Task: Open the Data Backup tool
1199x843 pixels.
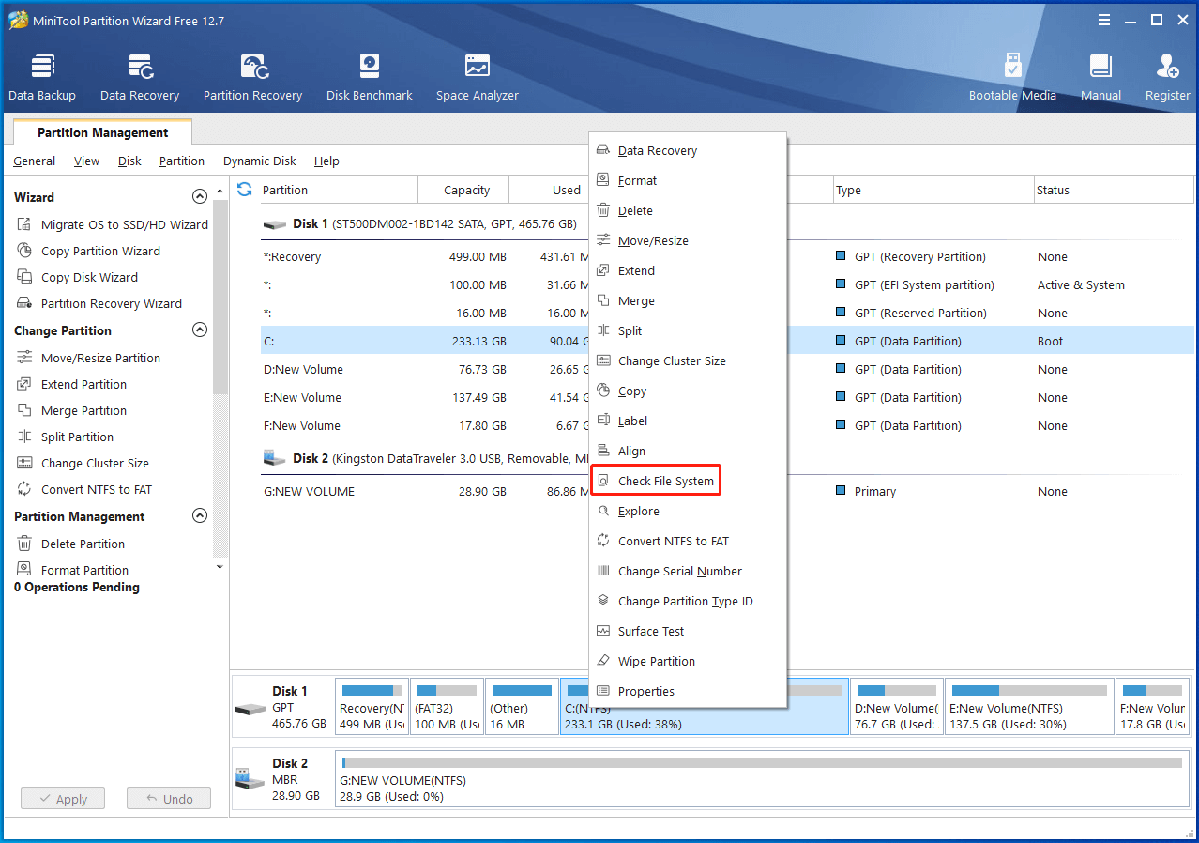Action: pos(42,77)
